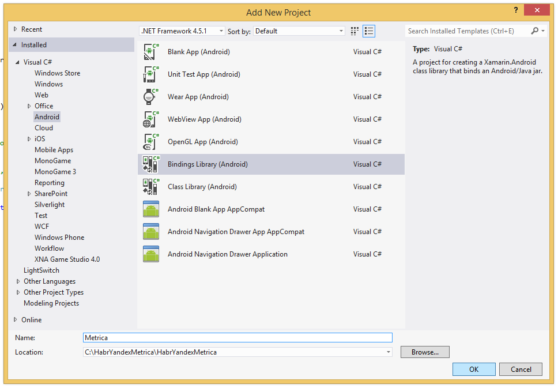Select the Mobile Apps category

pos(54,150)
